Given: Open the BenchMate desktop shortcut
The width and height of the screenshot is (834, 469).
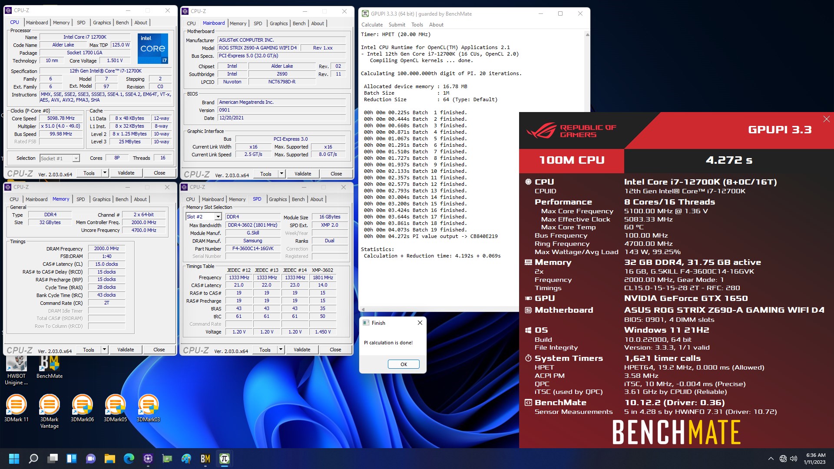Looking at the screenshot, I should (x=50, y=367).
